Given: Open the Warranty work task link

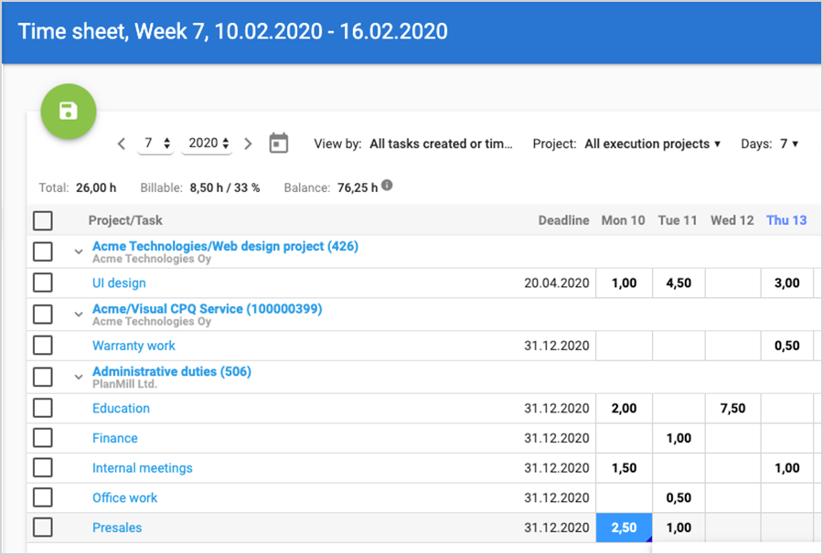Looking at the screenshot, I should [x=134, y=346].
